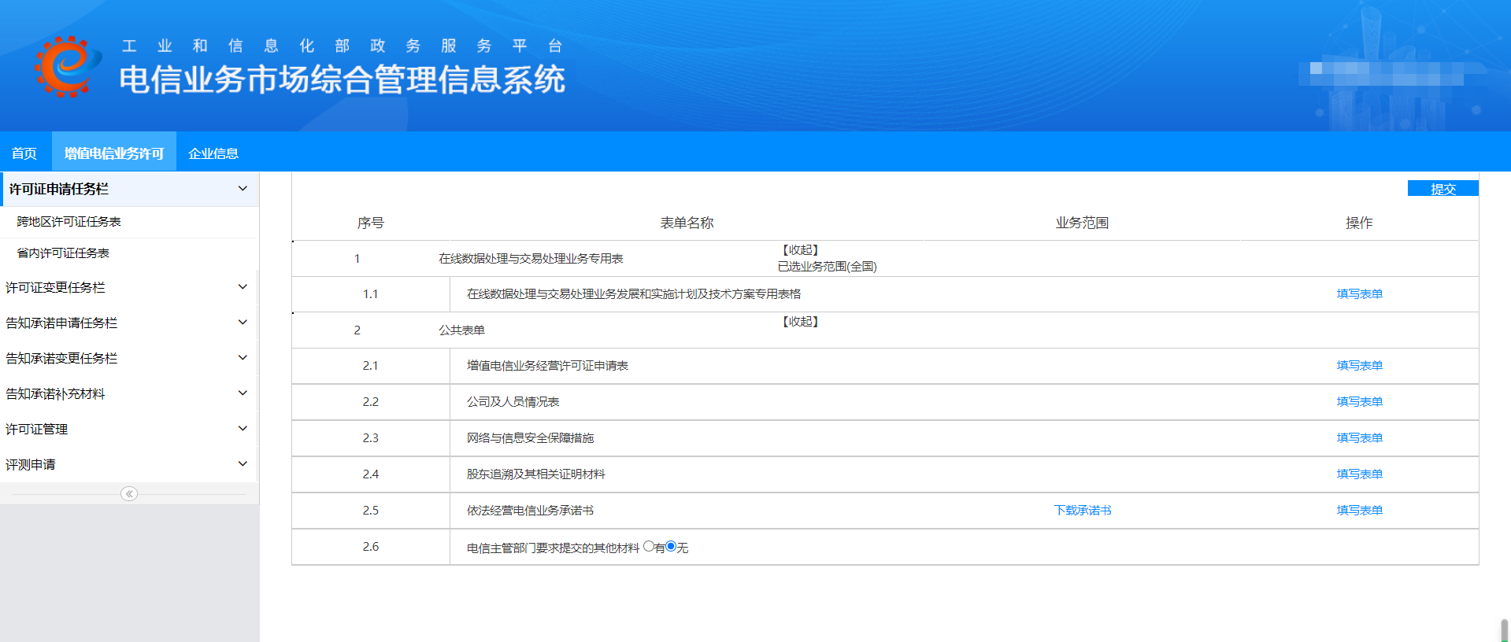
Task: Click the page vertical scrollbar thumb
Action: [x=1504, y=630]
